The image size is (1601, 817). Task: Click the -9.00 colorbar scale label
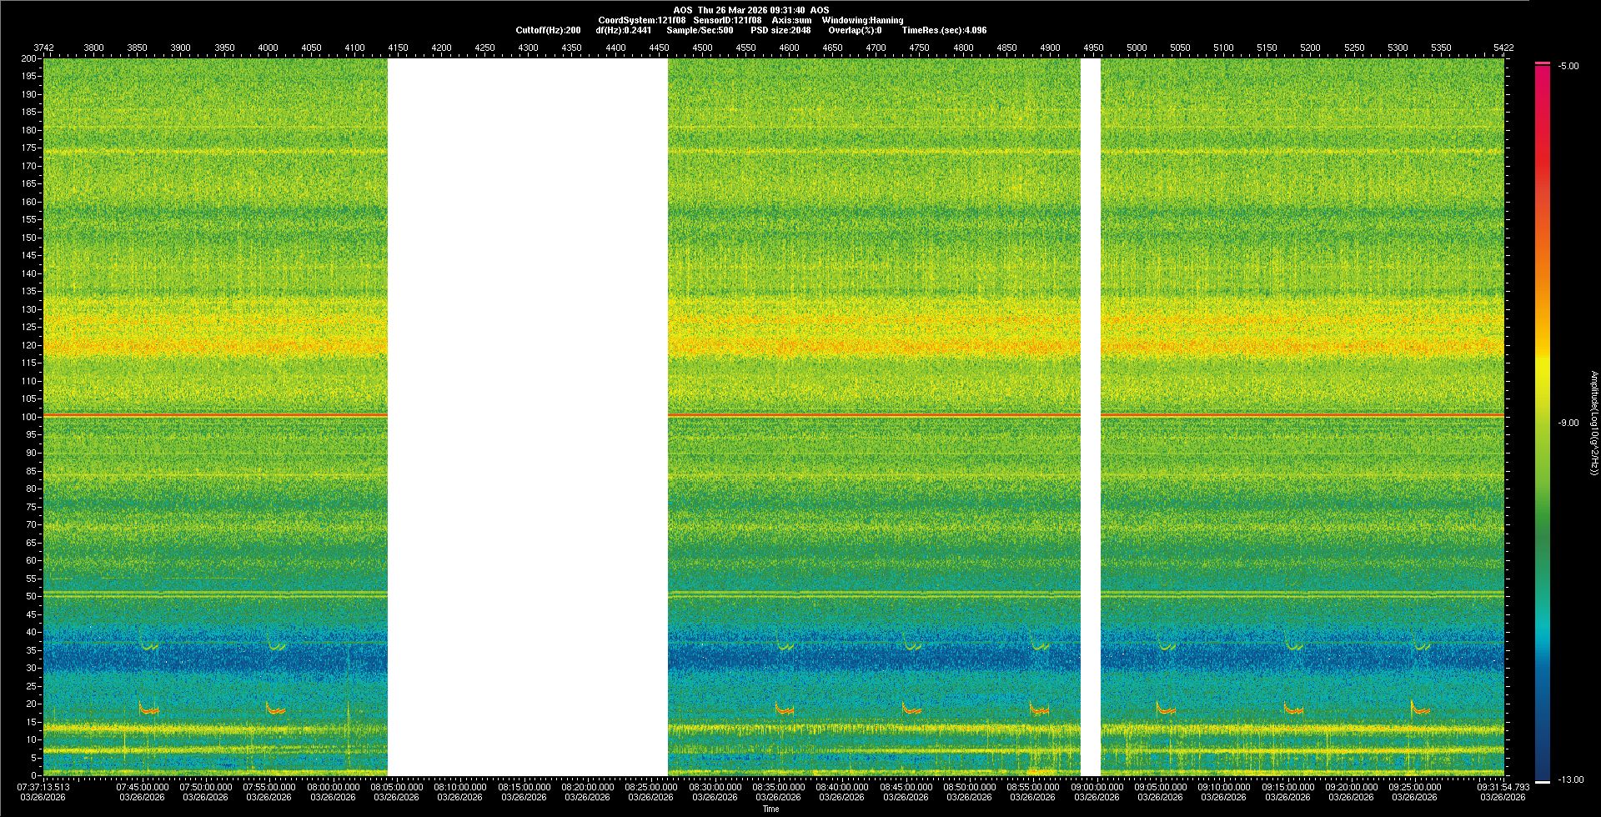coord(1568,424)
